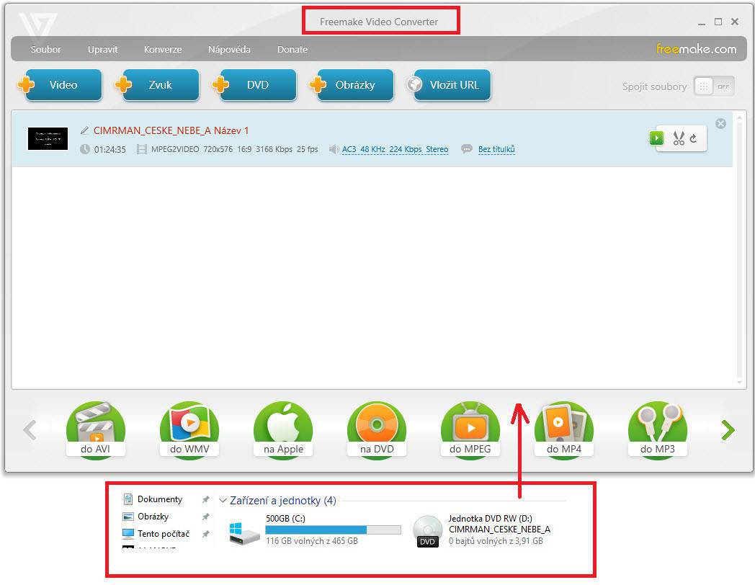Open the scissors cut editor
Screen dimensions: 755x585
(x=679, y=138)
